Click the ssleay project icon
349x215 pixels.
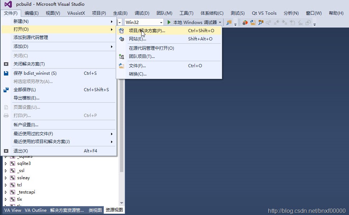pyautogui.click(x=13, y=178)
